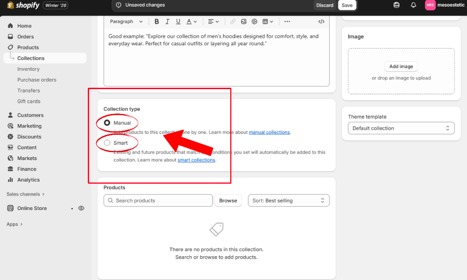Insert a video using the play icon

(255, 21)
